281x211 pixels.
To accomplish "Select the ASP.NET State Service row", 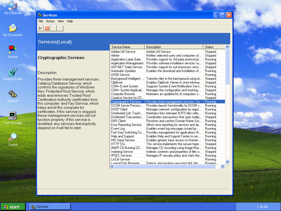I will point(168,67).
